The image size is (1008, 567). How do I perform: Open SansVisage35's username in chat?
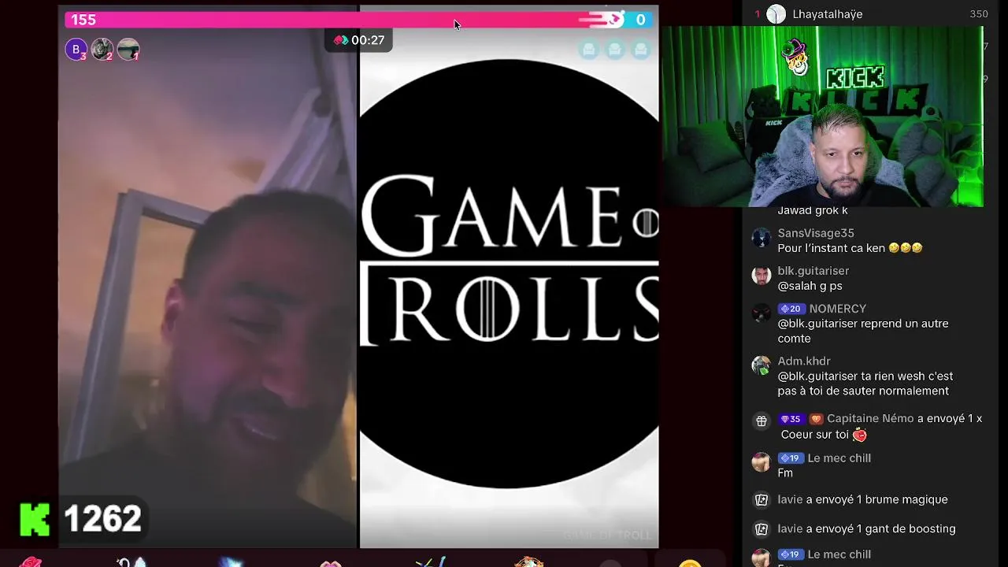[816, 233]
